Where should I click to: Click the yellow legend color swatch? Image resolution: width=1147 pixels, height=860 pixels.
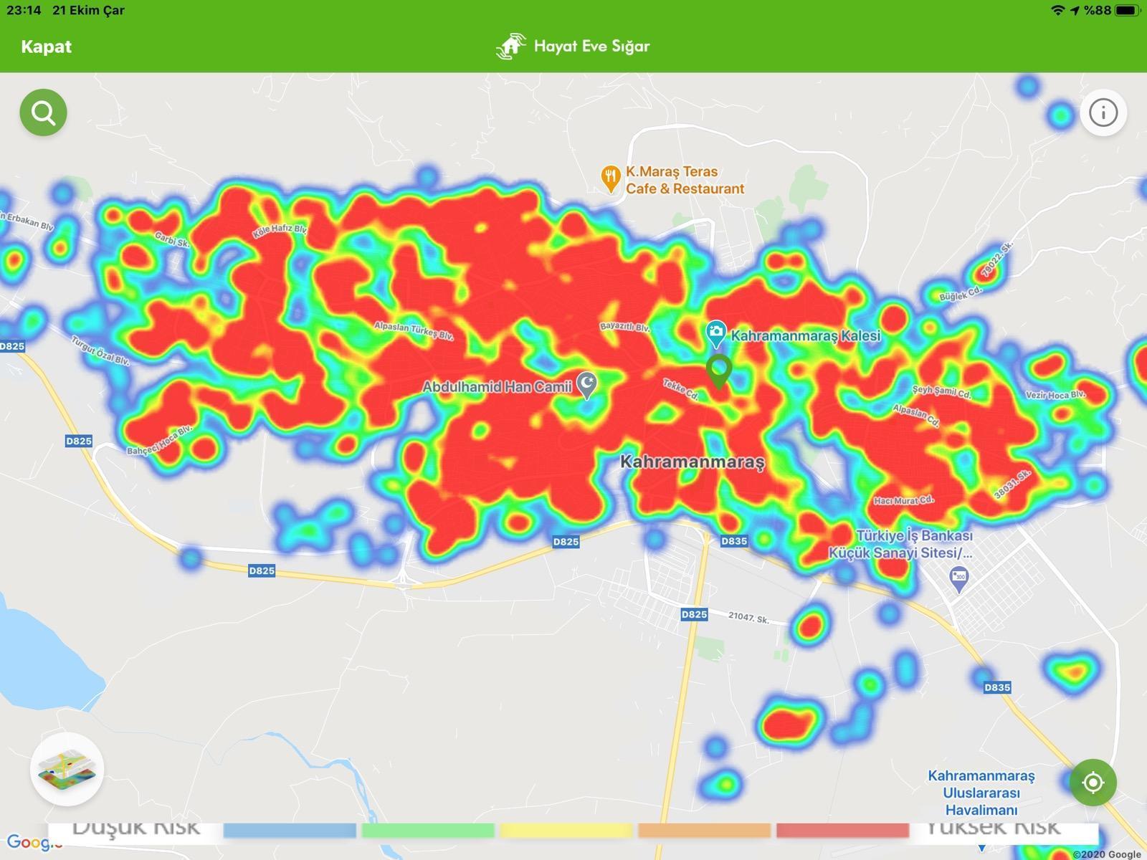tap(566, 830)
